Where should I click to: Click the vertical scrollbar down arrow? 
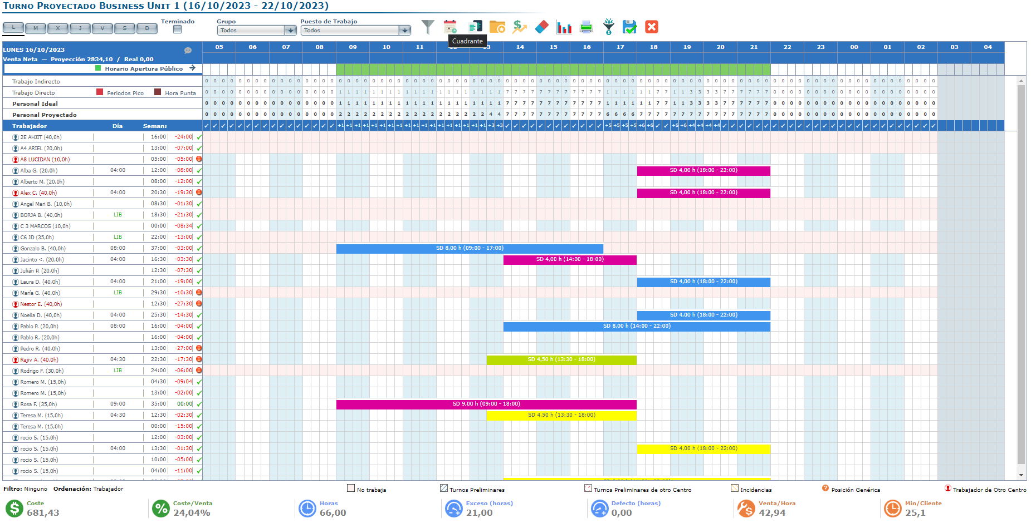1021,475
